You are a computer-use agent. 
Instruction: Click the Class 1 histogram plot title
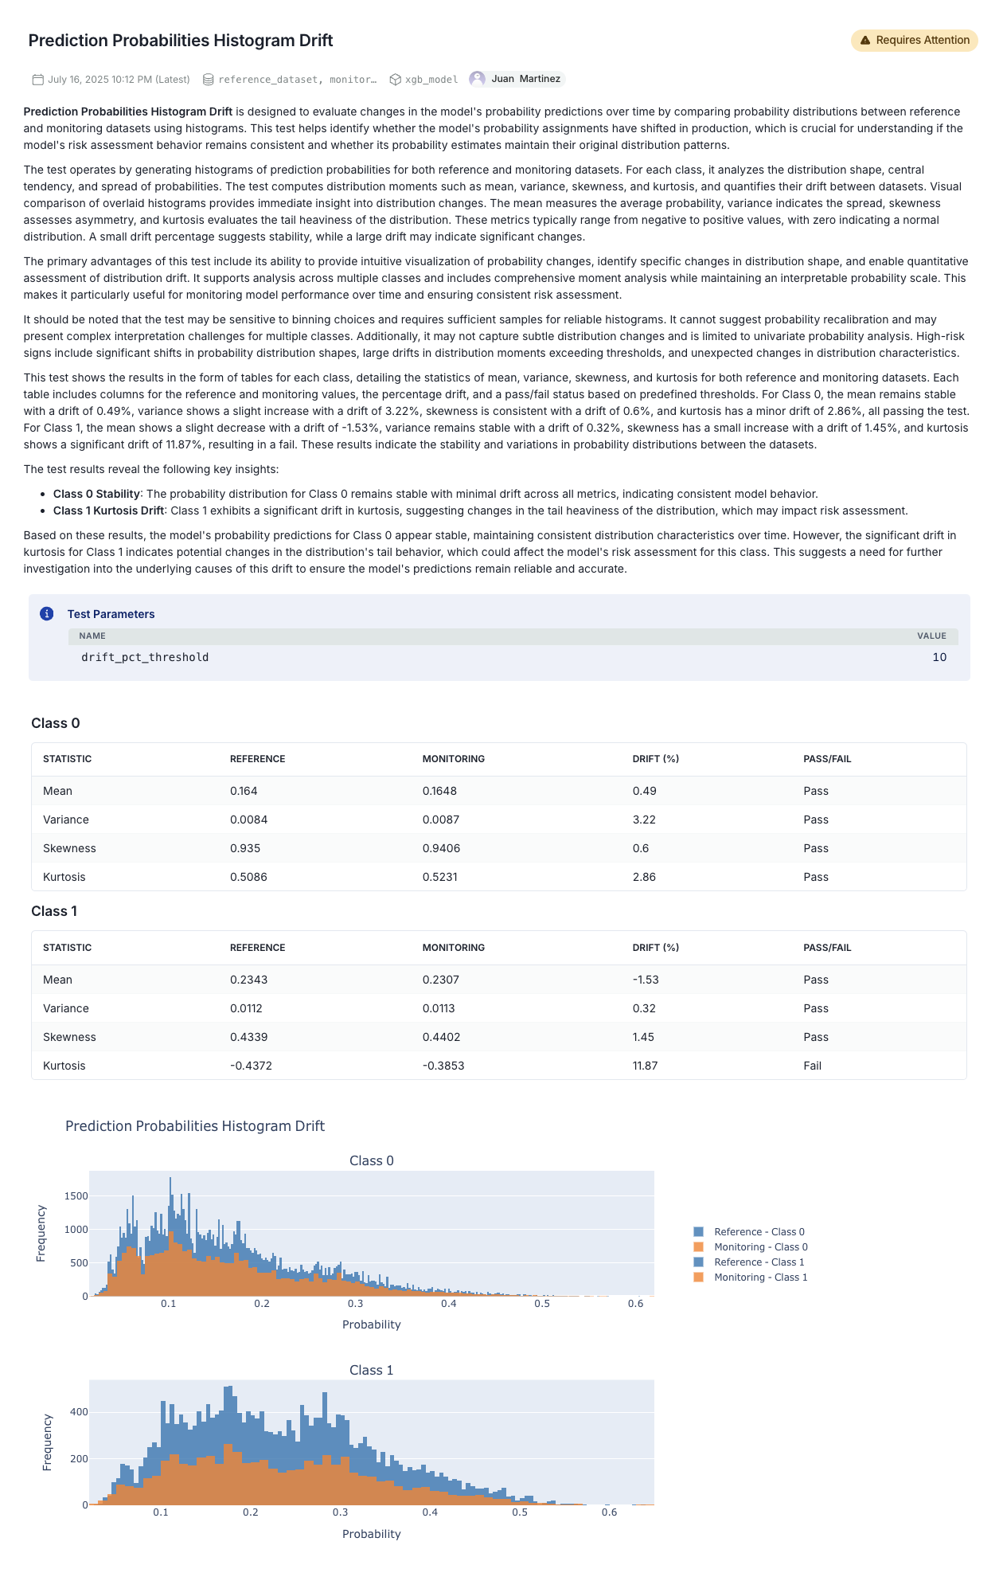(x=371, y=1370)
